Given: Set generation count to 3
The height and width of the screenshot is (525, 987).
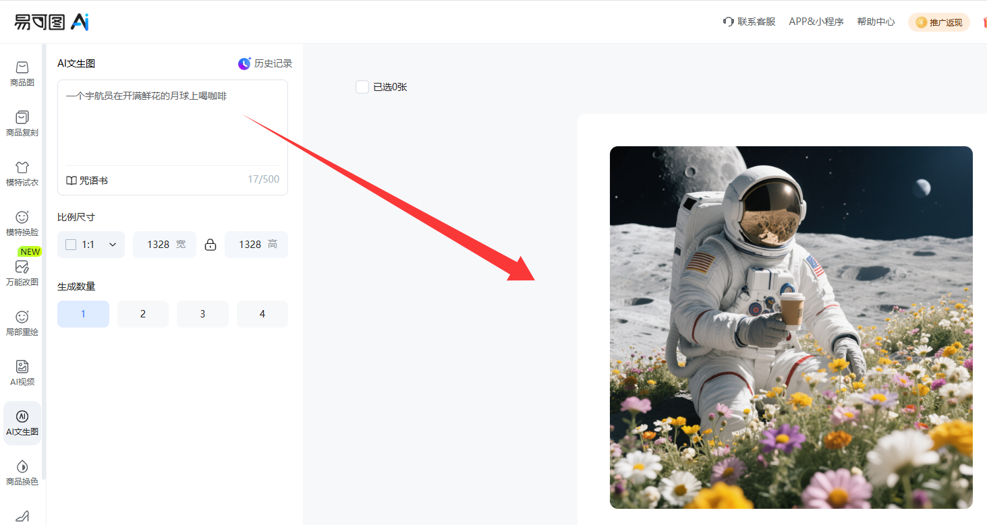Looking at the screenshot, I should tap(202, 314).
